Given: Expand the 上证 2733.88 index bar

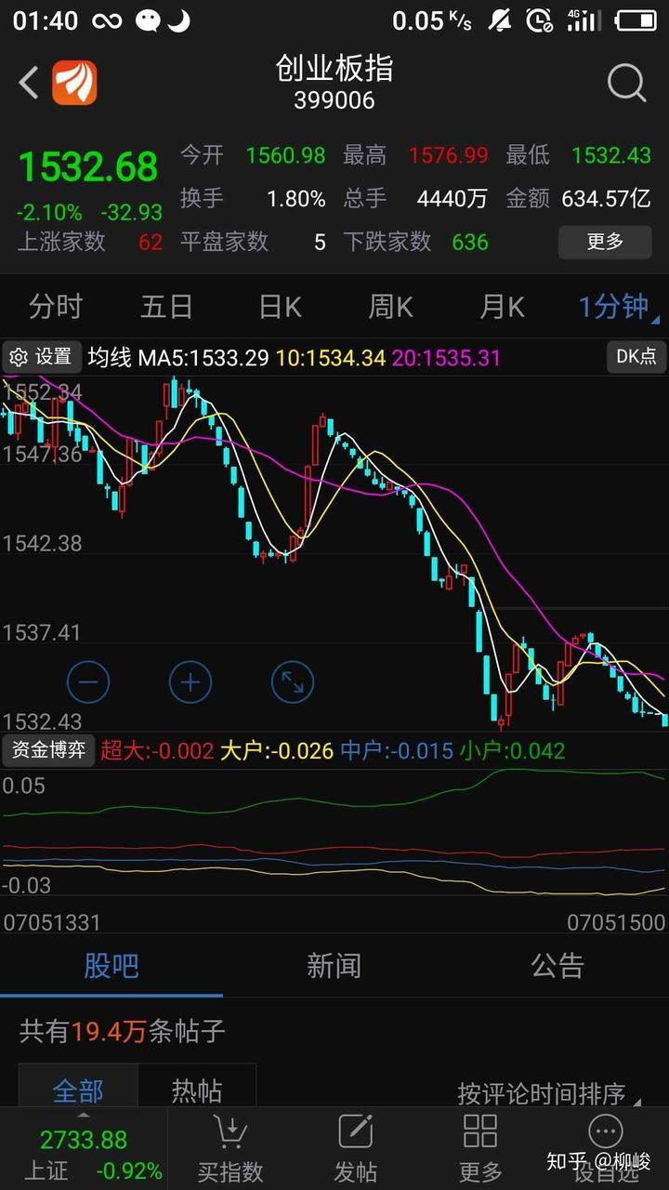Looking at the screenshot, I should tap(84, 1148).
